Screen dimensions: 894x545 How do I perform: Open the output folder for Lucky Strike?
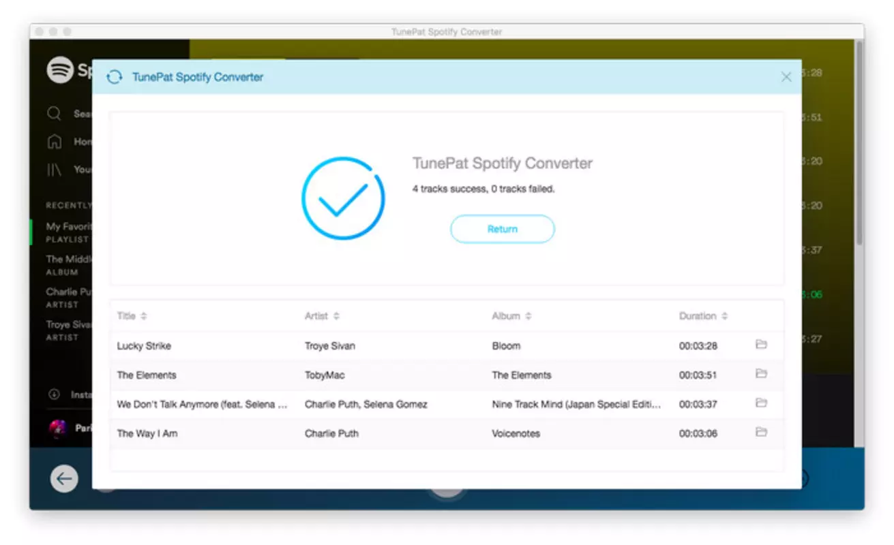click(761, 345)
